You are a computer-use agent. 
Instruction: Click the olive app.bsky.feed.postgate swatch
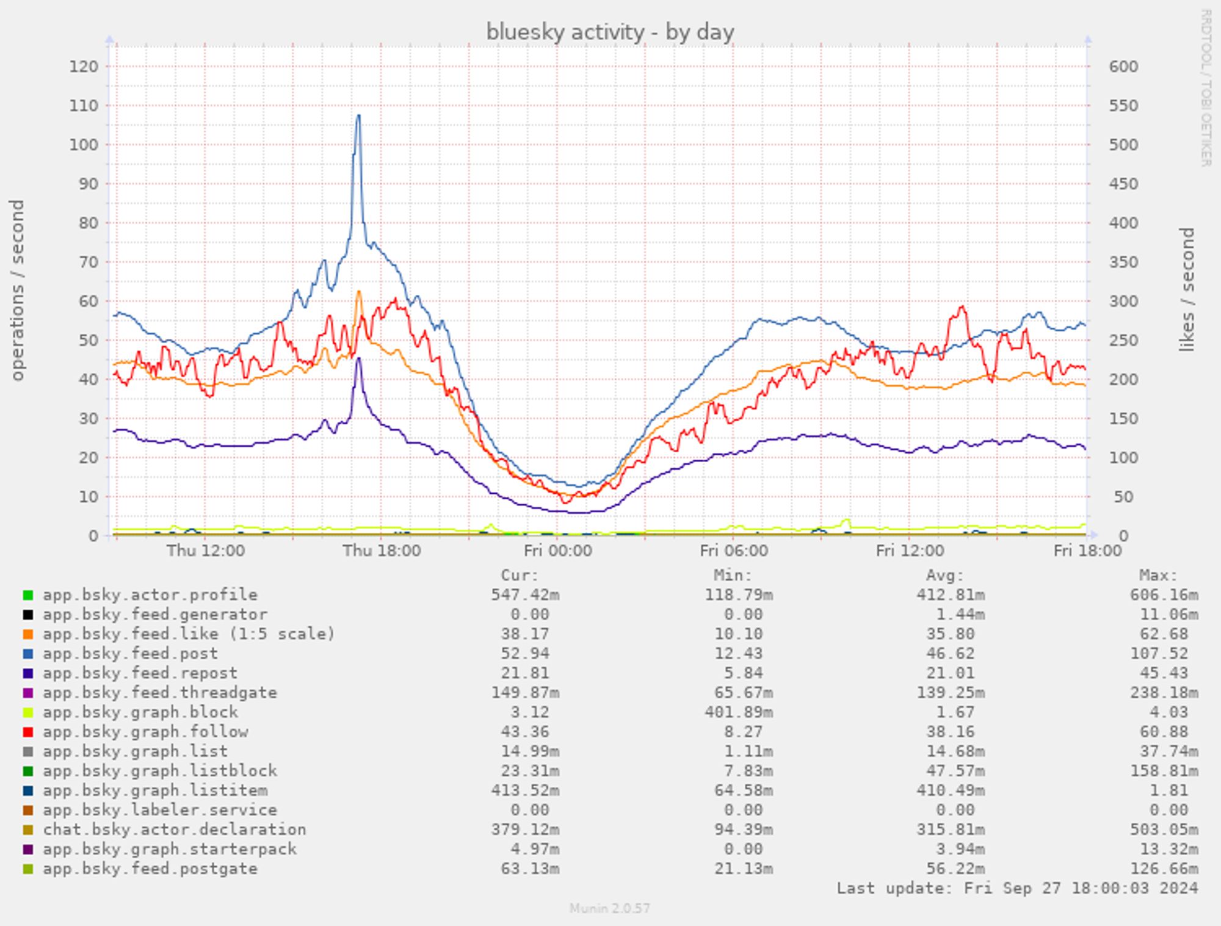pyautogui.click(x=27, y=868)
